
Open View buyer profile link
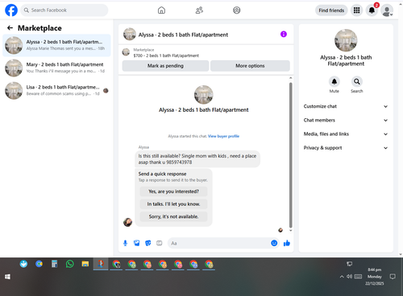[x=223, y=136]
